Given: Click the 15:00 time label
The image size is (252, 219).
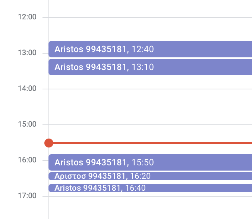Looking at the screenshot, I should tap(27, 124).
